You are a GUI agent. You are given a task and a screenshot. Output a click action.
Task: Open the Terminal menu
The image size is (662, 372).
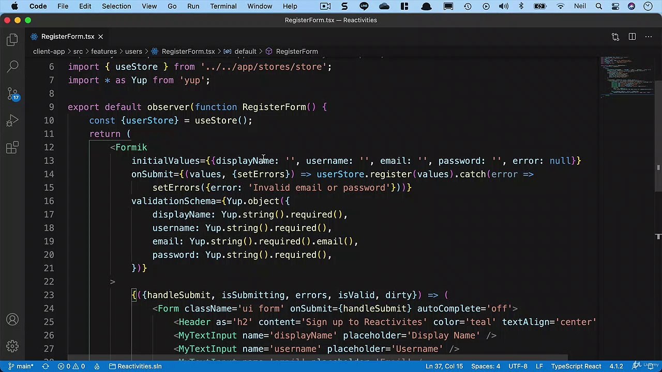[223, 6]
